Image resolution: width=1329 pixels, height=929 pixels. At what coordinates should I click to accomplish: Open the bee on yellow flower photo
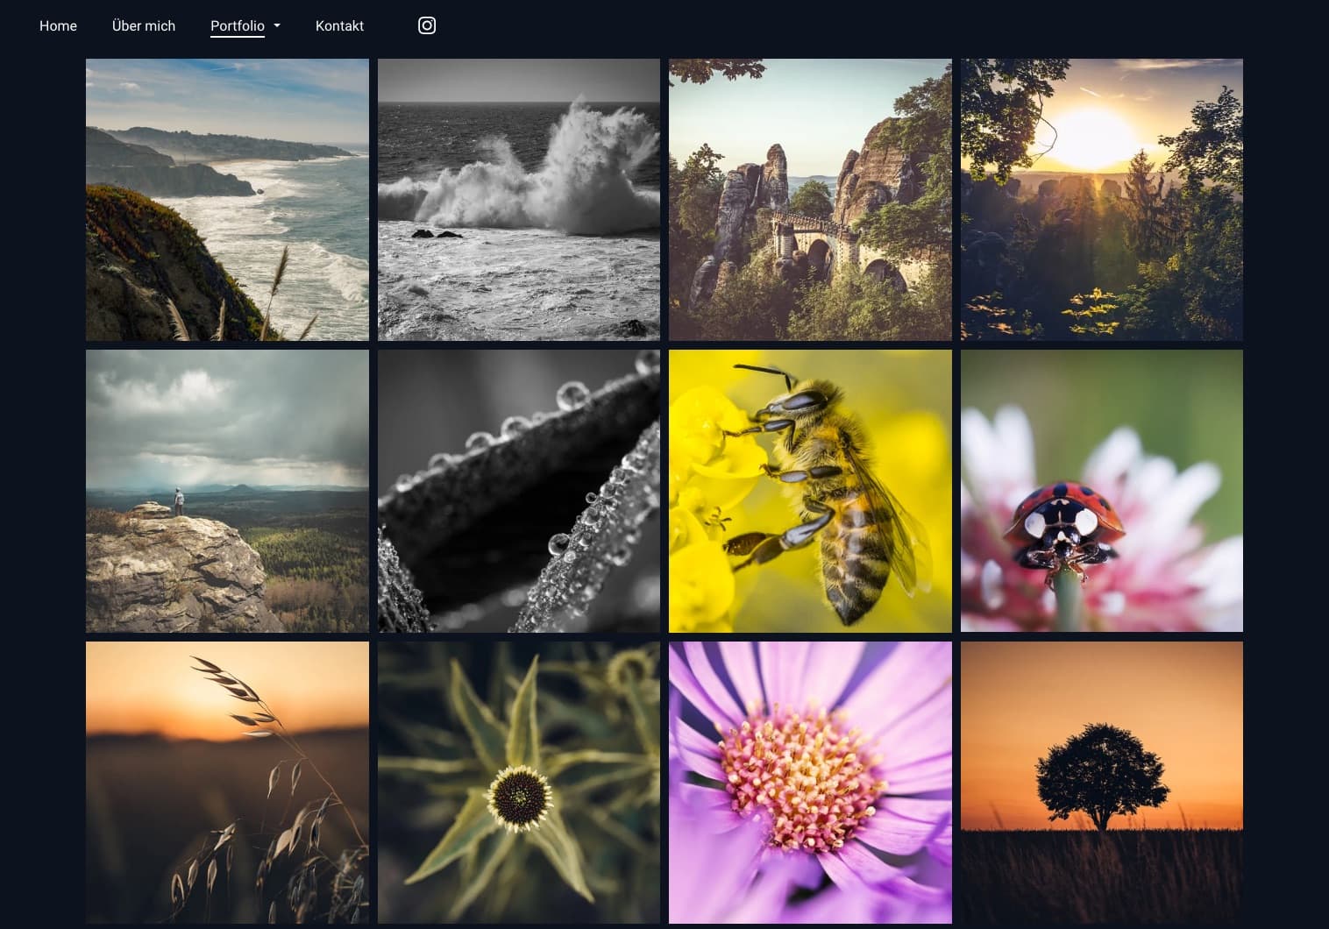tap(810, 491)
